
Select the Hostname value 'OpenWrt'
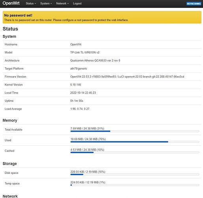point(76,44)
